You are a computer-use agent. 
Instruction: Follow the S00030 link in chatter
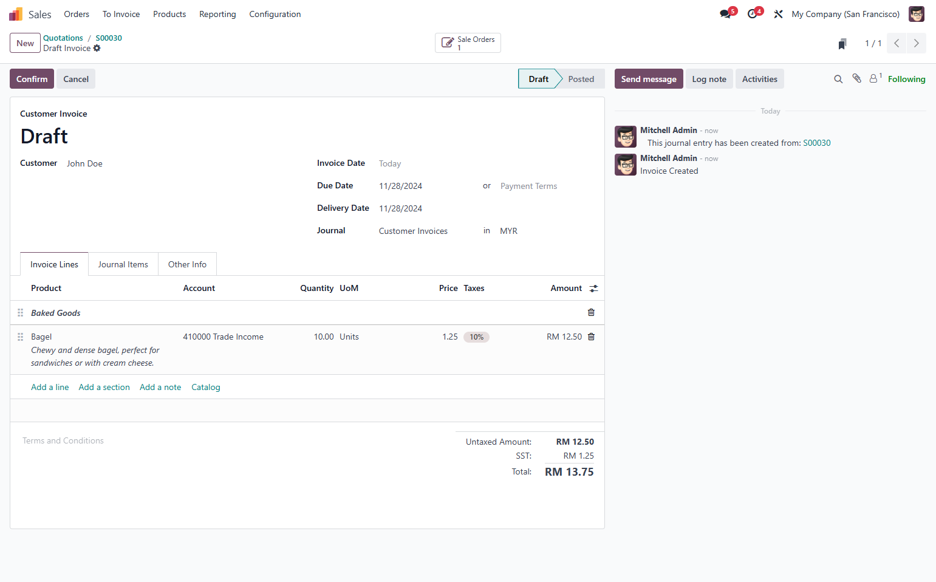point(817,143)
